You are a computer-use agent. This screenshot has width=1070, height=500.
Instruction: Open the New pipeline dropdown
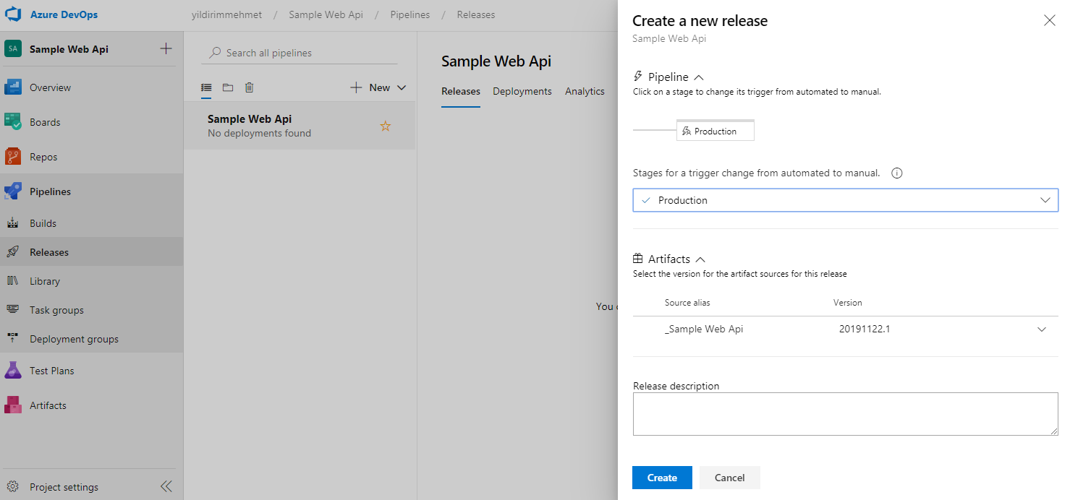coord(378,87)
